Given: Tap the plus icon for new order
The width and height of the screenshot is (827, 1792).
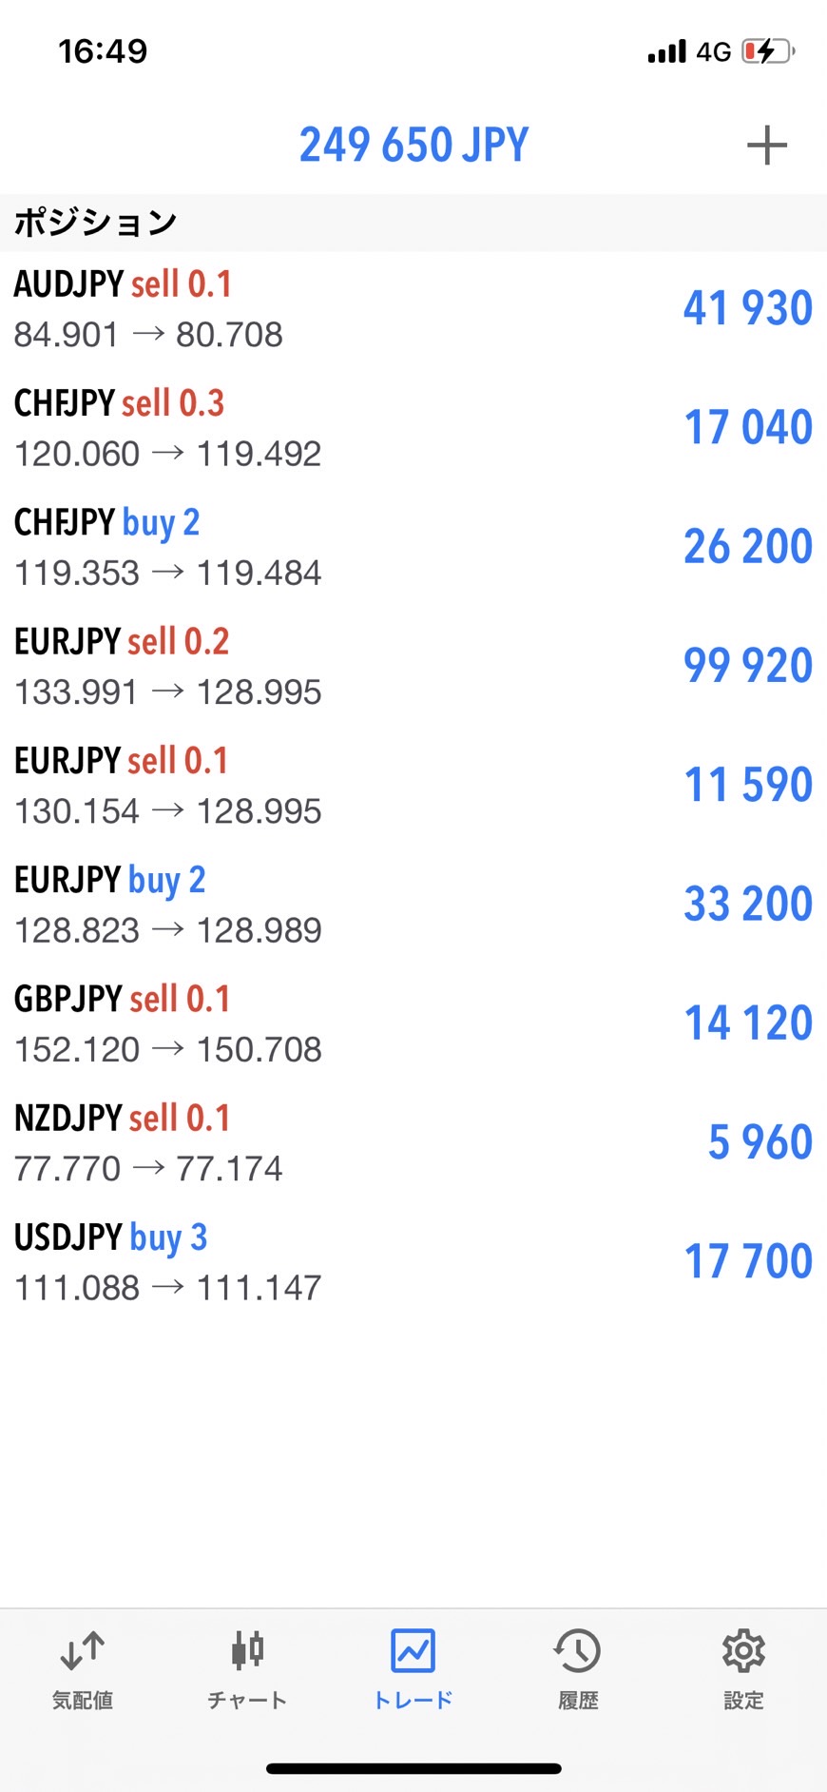Looking at the screenshot, I should coord(766,146).
